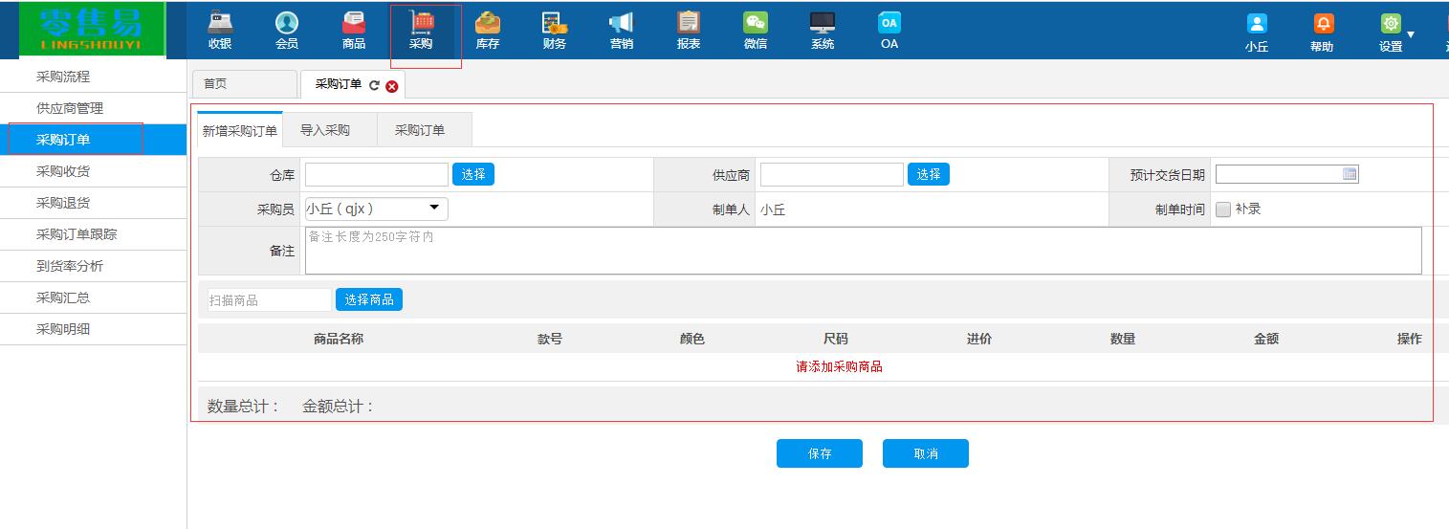Viewport: 1449px width, 529px height.
Task: Open 供应商管理 in the sidebar
Action: 93,108
